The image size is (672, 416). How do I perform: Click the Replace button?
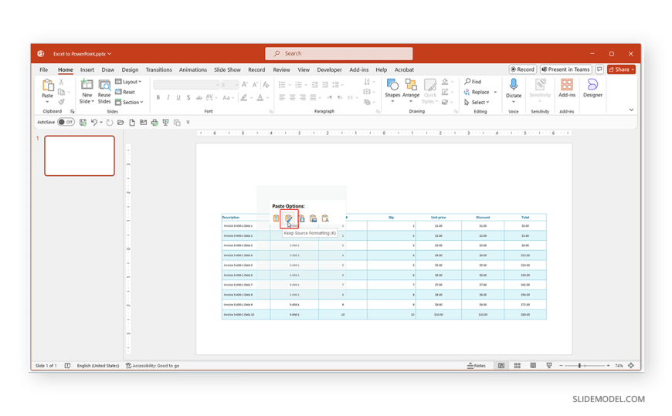(x=477, y=92)
